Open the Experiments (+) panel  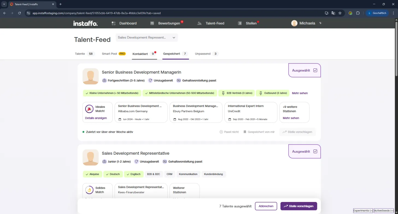(x=363, y=211)
